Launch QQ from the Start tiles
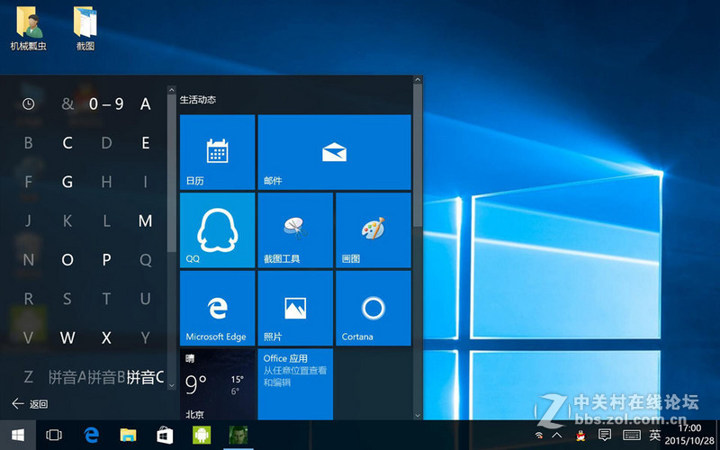 [x=217, y=229]
